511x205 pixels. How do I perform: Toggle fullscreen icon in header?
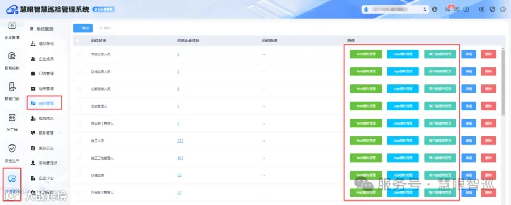coord(492,10)
